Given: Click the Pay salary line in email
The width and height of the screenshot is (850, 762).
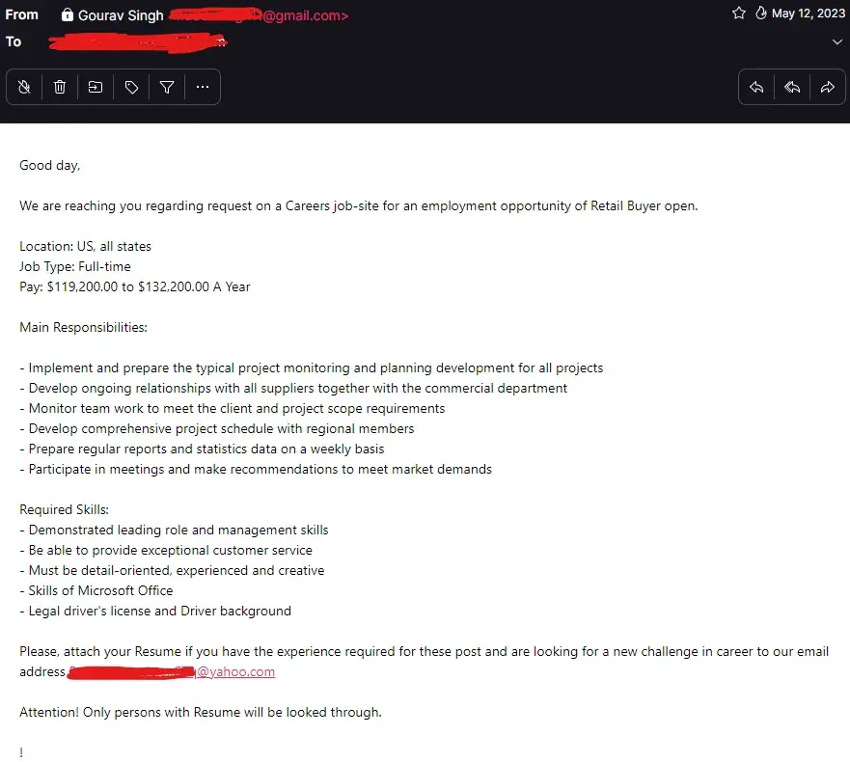Looking at the screenshot, I should (x=135, y=286).
